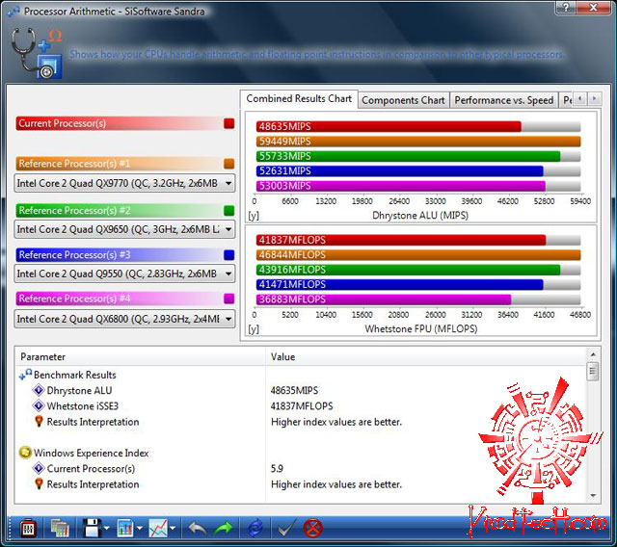Click the 43916MFLOPS green bar
This screenshot has width=617, height=547.
point(408,270)
